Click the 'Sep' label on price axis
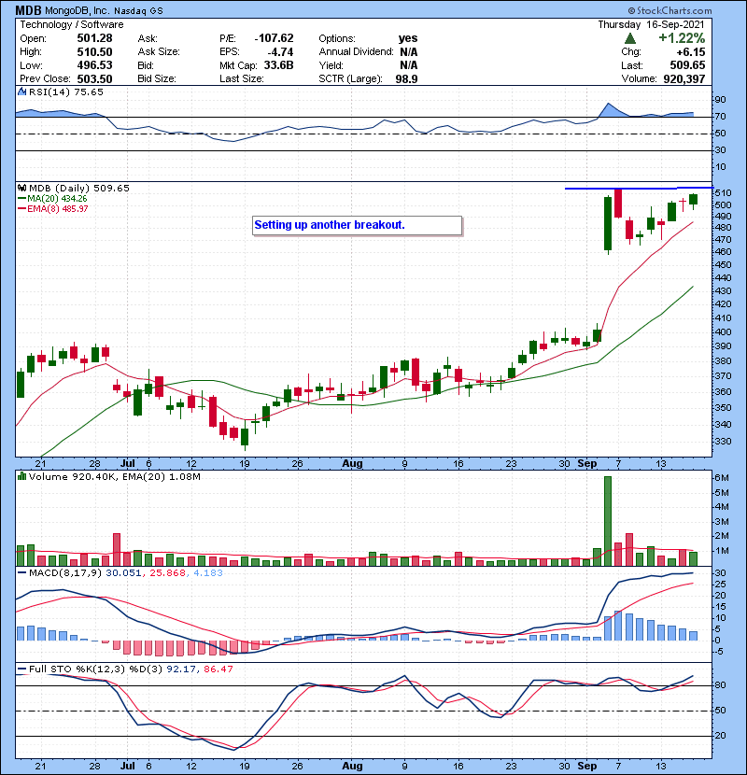Viewport: 747px width, 775px height. click(x=586, y=464)
